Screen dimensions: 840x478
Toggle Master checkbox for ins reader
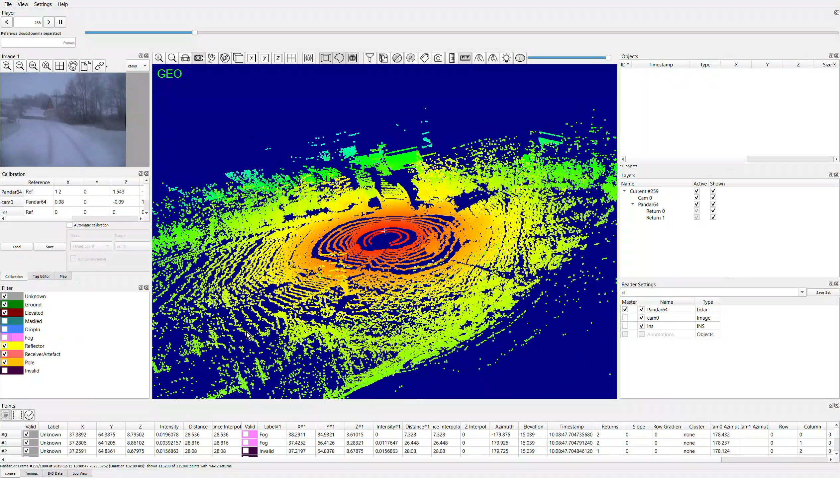625,326
